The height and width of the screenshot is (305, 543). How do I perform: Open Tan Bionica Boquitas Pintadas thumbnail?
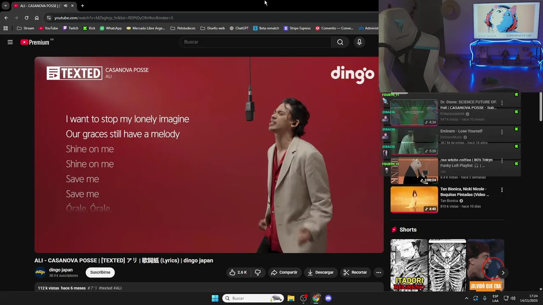[414, 199]
